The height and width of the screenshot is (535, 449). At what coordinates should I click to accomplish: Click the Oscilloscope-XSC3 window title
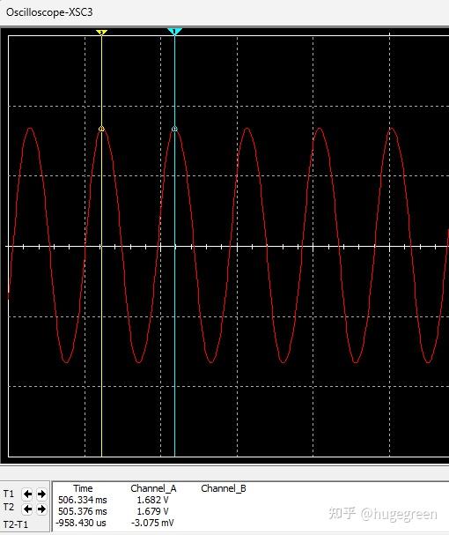[49, 12]
